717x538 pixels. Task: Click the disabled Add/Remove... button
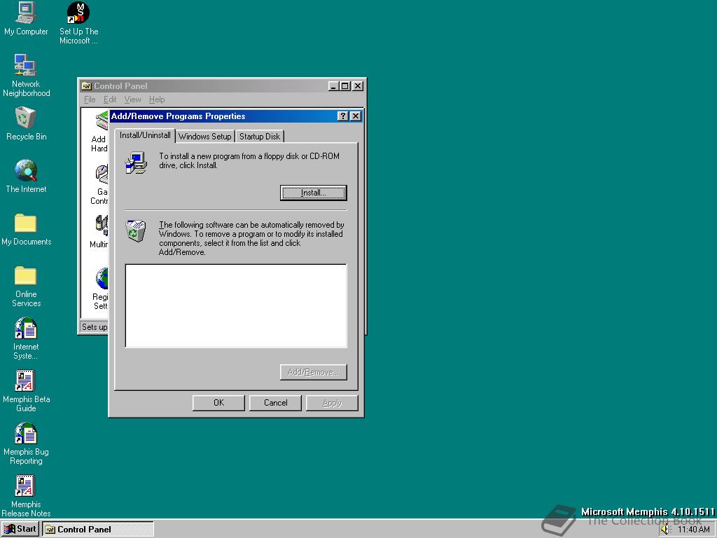click(x=313, y=372)
